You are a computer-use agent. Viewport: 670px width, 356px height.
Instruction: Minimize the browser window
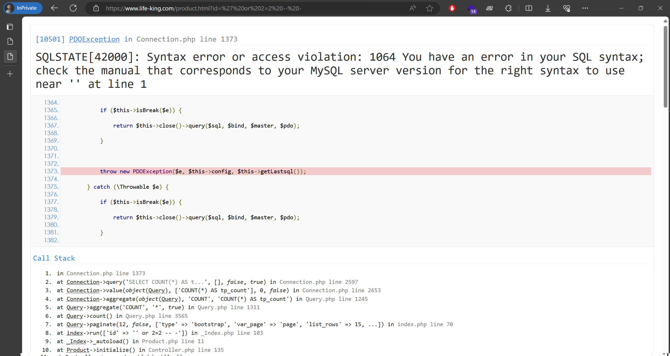click(621, 8)
